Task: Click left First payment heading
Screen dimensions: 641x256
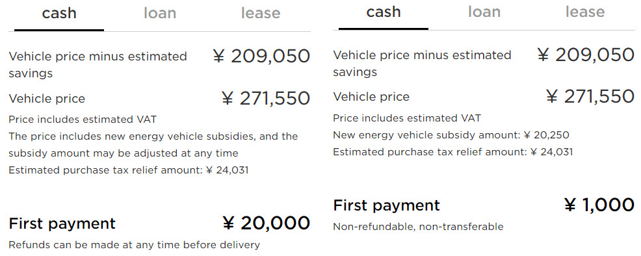Action: tap(62, 224)
